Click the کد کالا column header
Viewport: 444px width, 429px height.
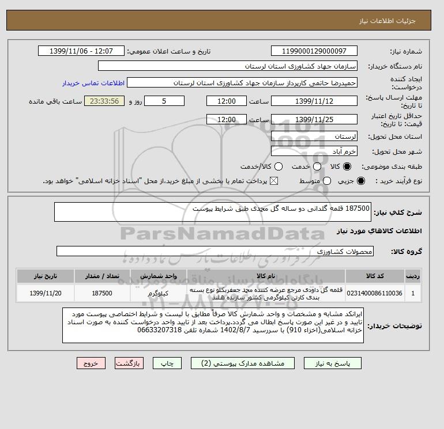pyautogui.click(x=375, y=276)
